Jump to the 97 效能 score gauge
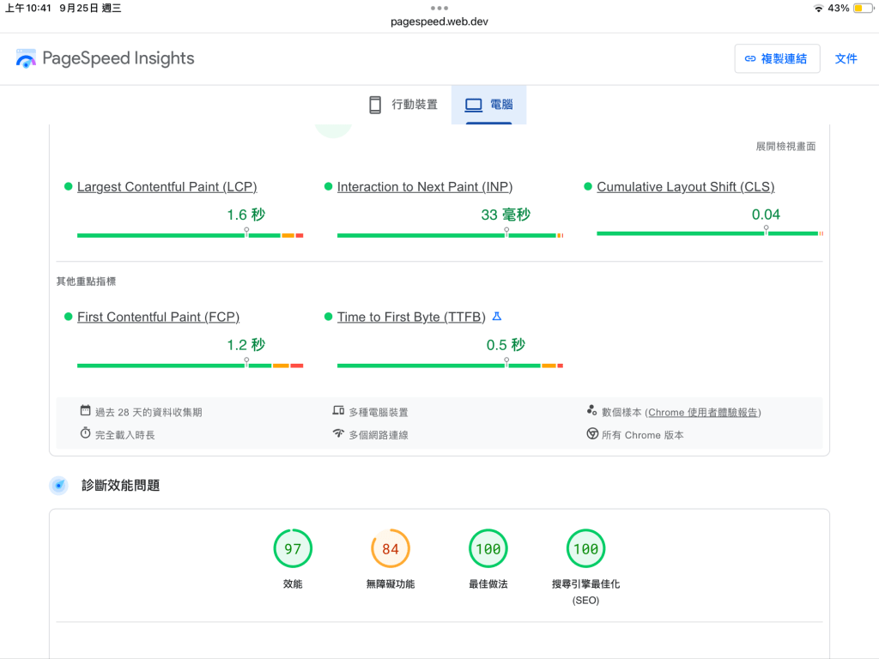This screenshot has width=879, height=659. click(x=293, y=549)
